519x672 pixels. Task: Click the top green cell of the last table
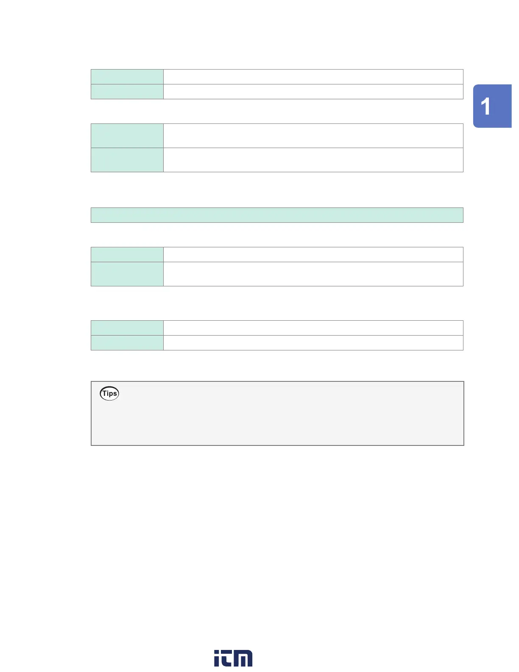(127, 328)
